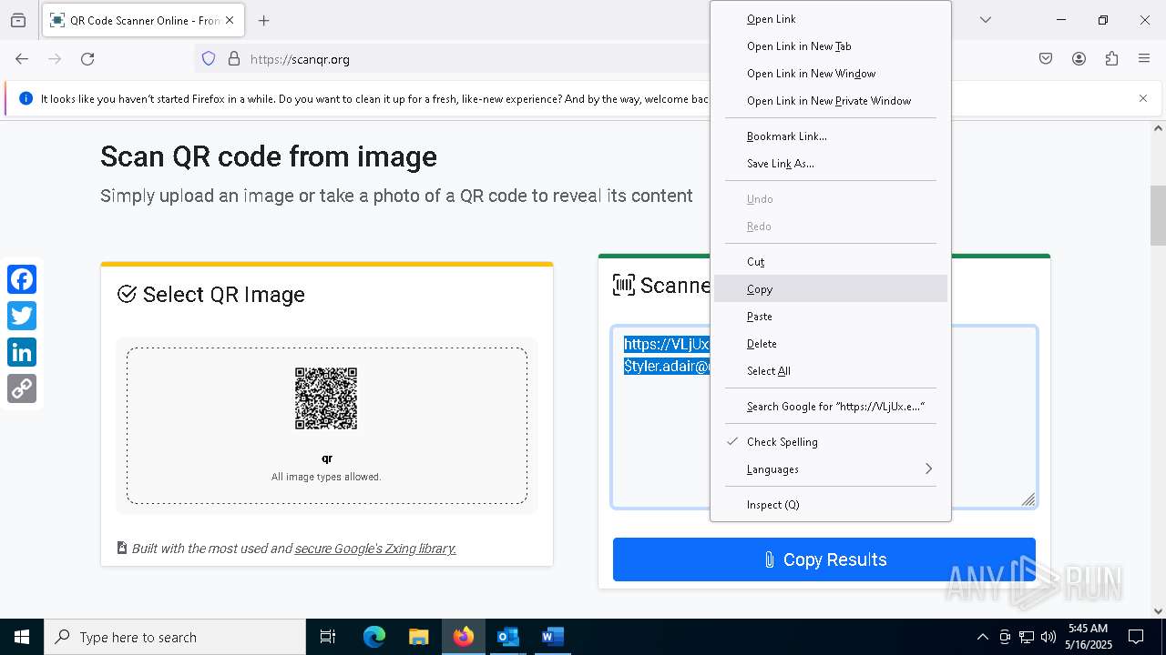Click the Copy Results button

pos(823,559)
